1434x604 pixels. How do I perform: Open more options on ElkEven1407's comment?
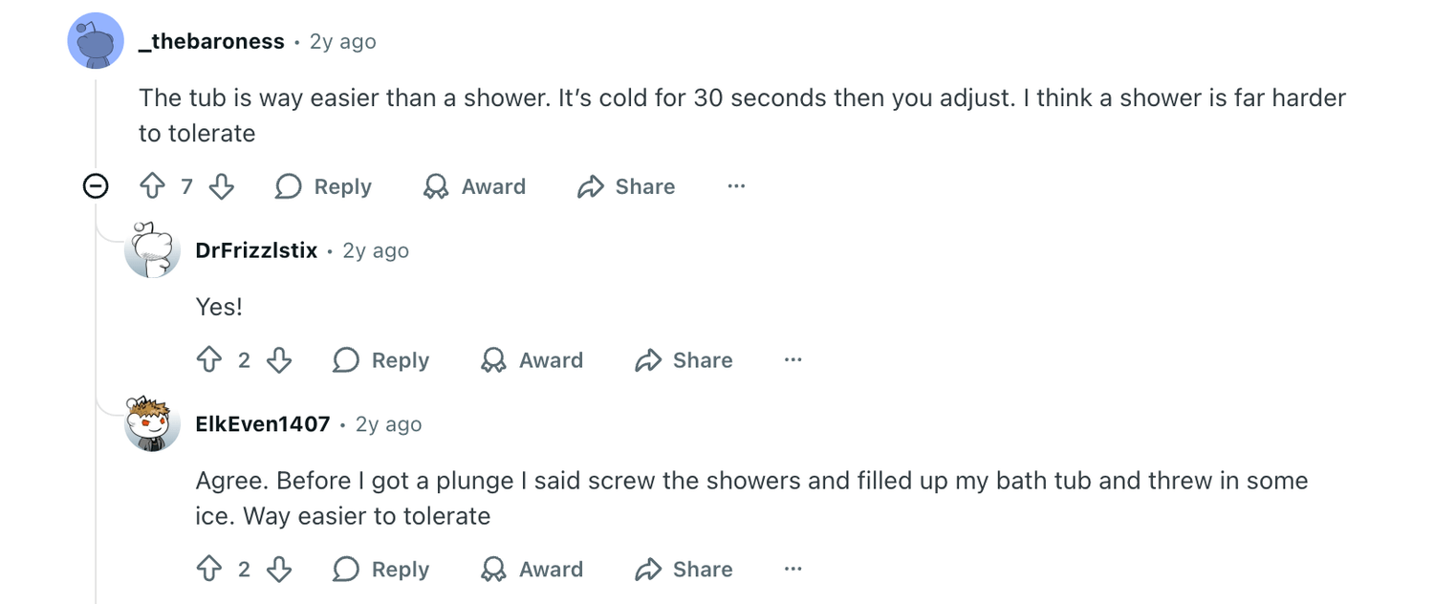click(793, 570)
